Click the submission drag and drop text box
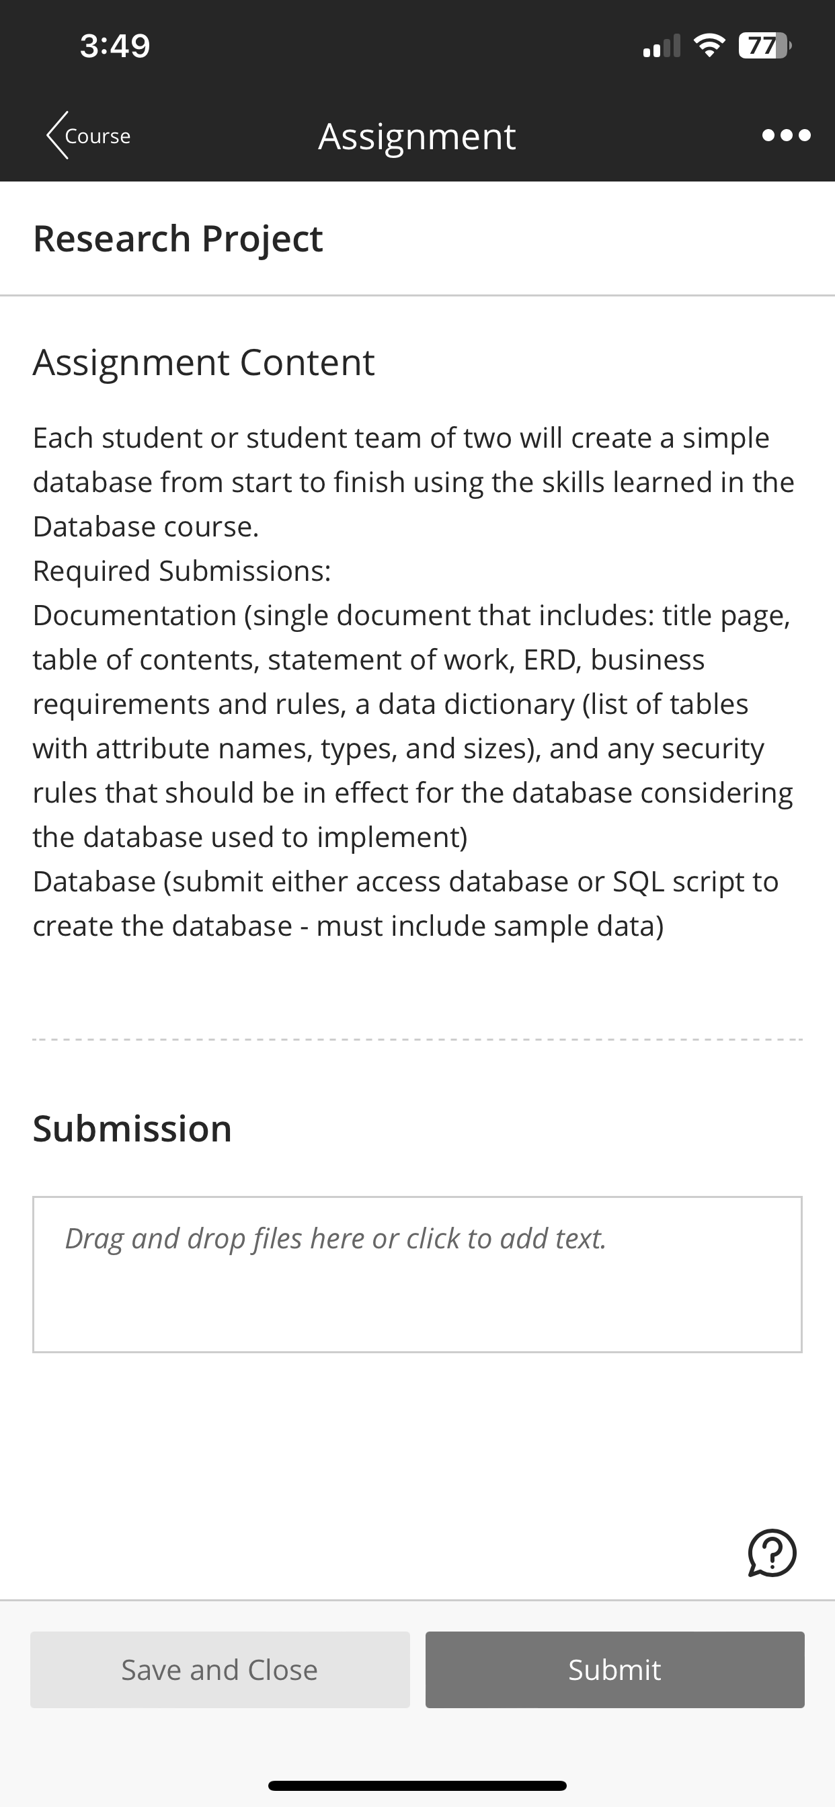 [x=417, y=1275]
